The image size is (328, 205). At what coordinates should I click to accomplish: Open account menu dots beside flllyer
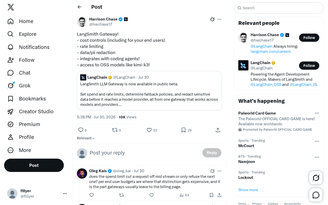tap(65, 193)
